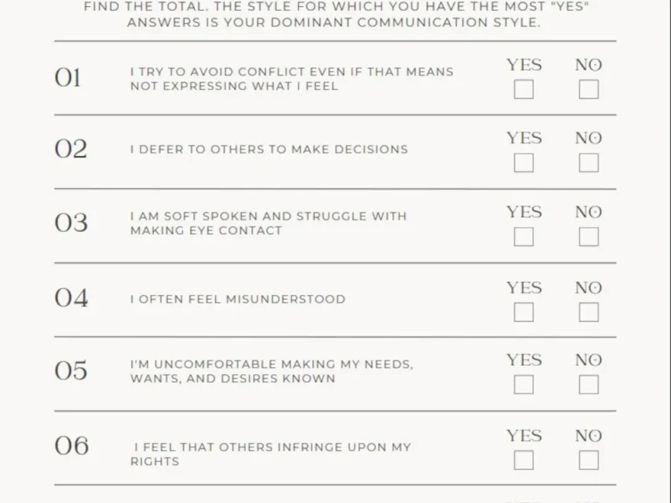Select YES for feeling misunderstood

pyautogui.click(x=523, y=312)
